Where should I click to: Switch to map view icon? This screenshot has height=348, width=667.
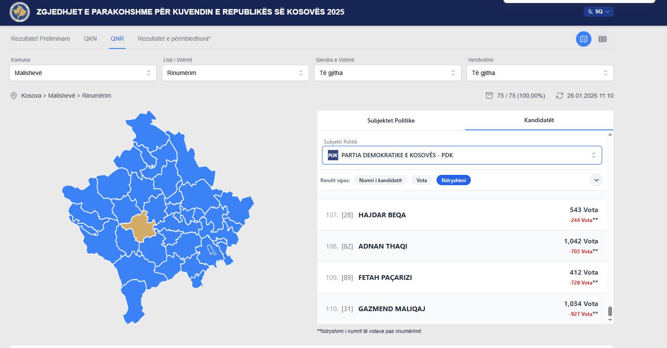coord(583,39)
